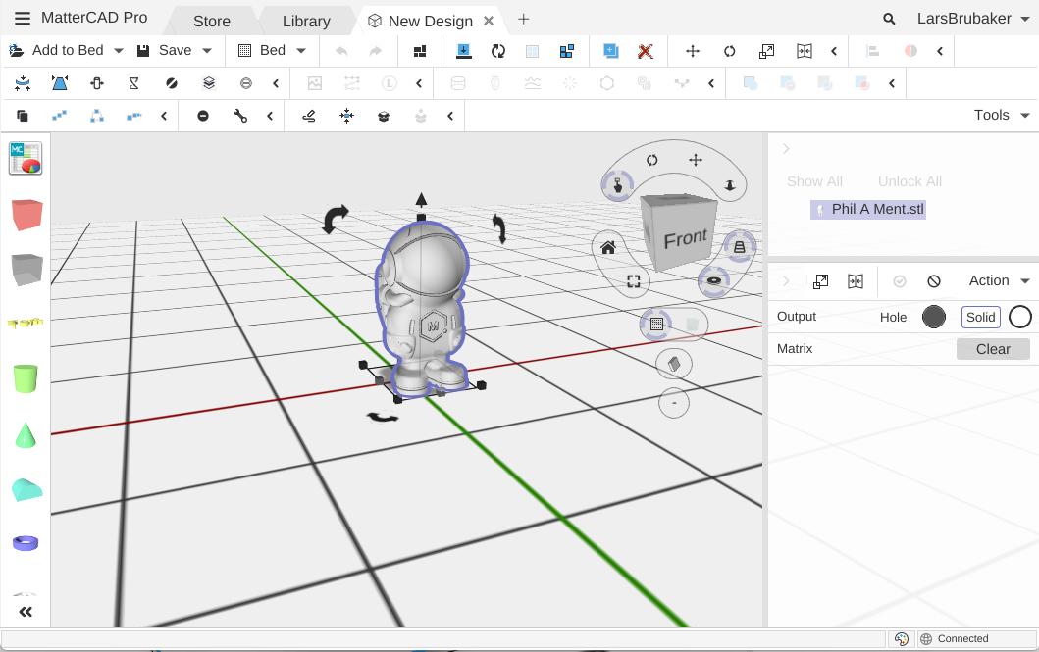1039x652 pixels.
Task: Open the Store tab
Action: click(211, 21)
